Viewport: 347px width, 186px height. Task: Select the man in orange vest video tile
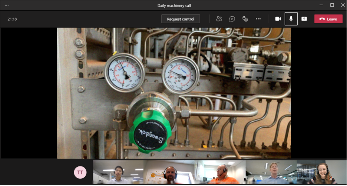(220, 172)
